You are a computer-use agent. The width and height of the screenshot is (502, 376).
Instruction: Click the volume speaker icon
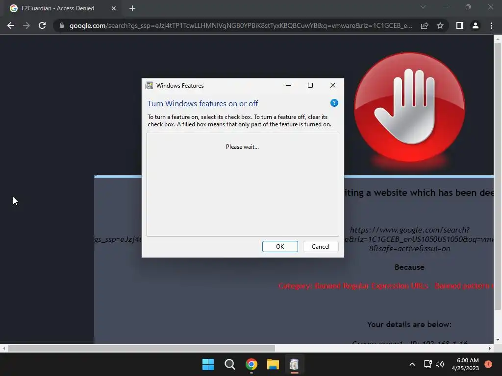(440, 364)
